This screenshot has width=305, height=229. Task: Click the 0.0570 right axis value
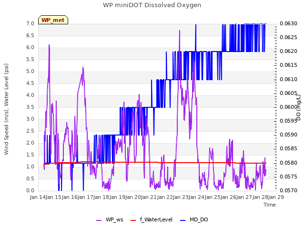point(288,190)
